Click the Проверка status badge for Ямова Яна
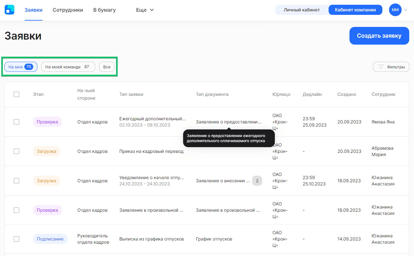Image resolution: width=414 pixels, height=256 pixels. coord(47,122)
